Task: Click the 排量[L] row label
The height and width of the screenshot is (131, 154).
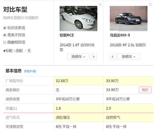Action: (11, 108)
